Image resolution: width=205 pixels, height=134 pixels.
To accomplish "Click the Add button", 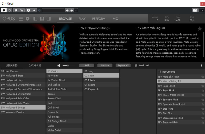I will [x=87, y=65].
